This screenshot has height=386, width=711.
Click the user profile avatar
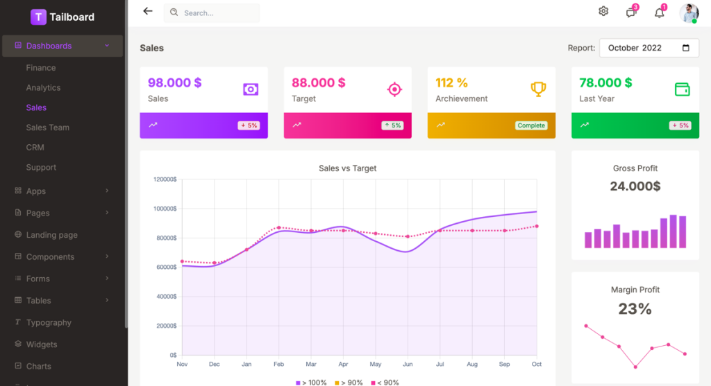point(689,12)
